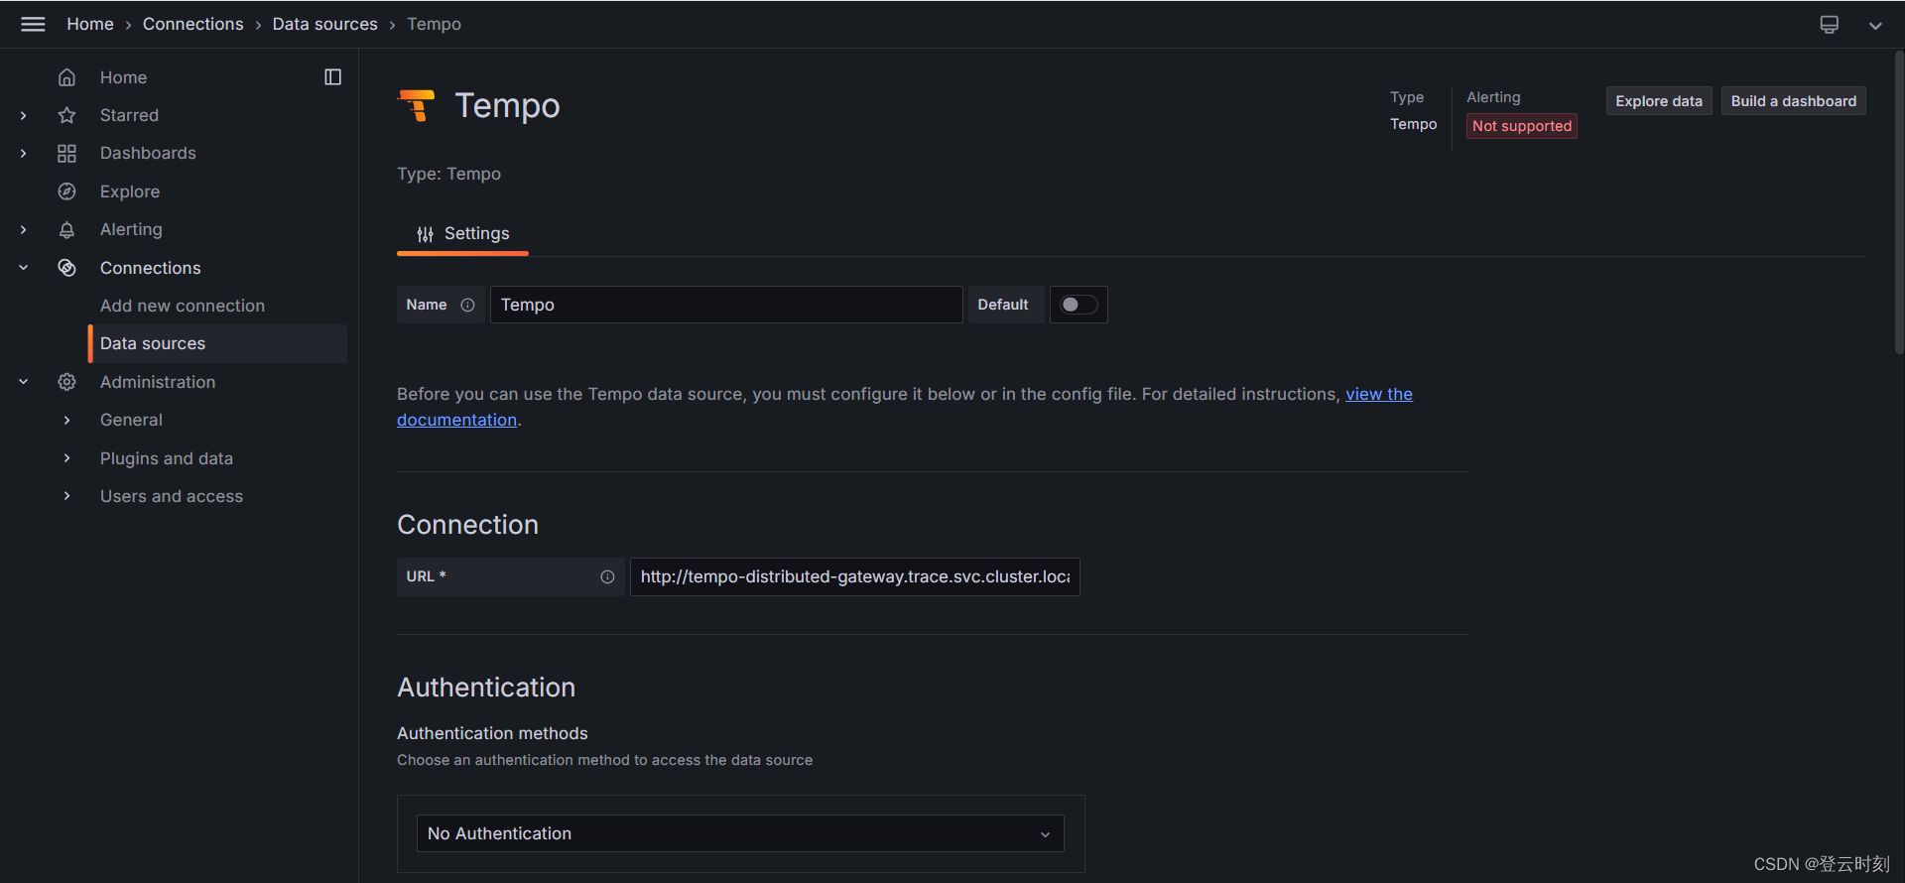The height and width of the screenshot is (883, 1905).
Task: Open General under Administration
Action: tap(131, 420)
